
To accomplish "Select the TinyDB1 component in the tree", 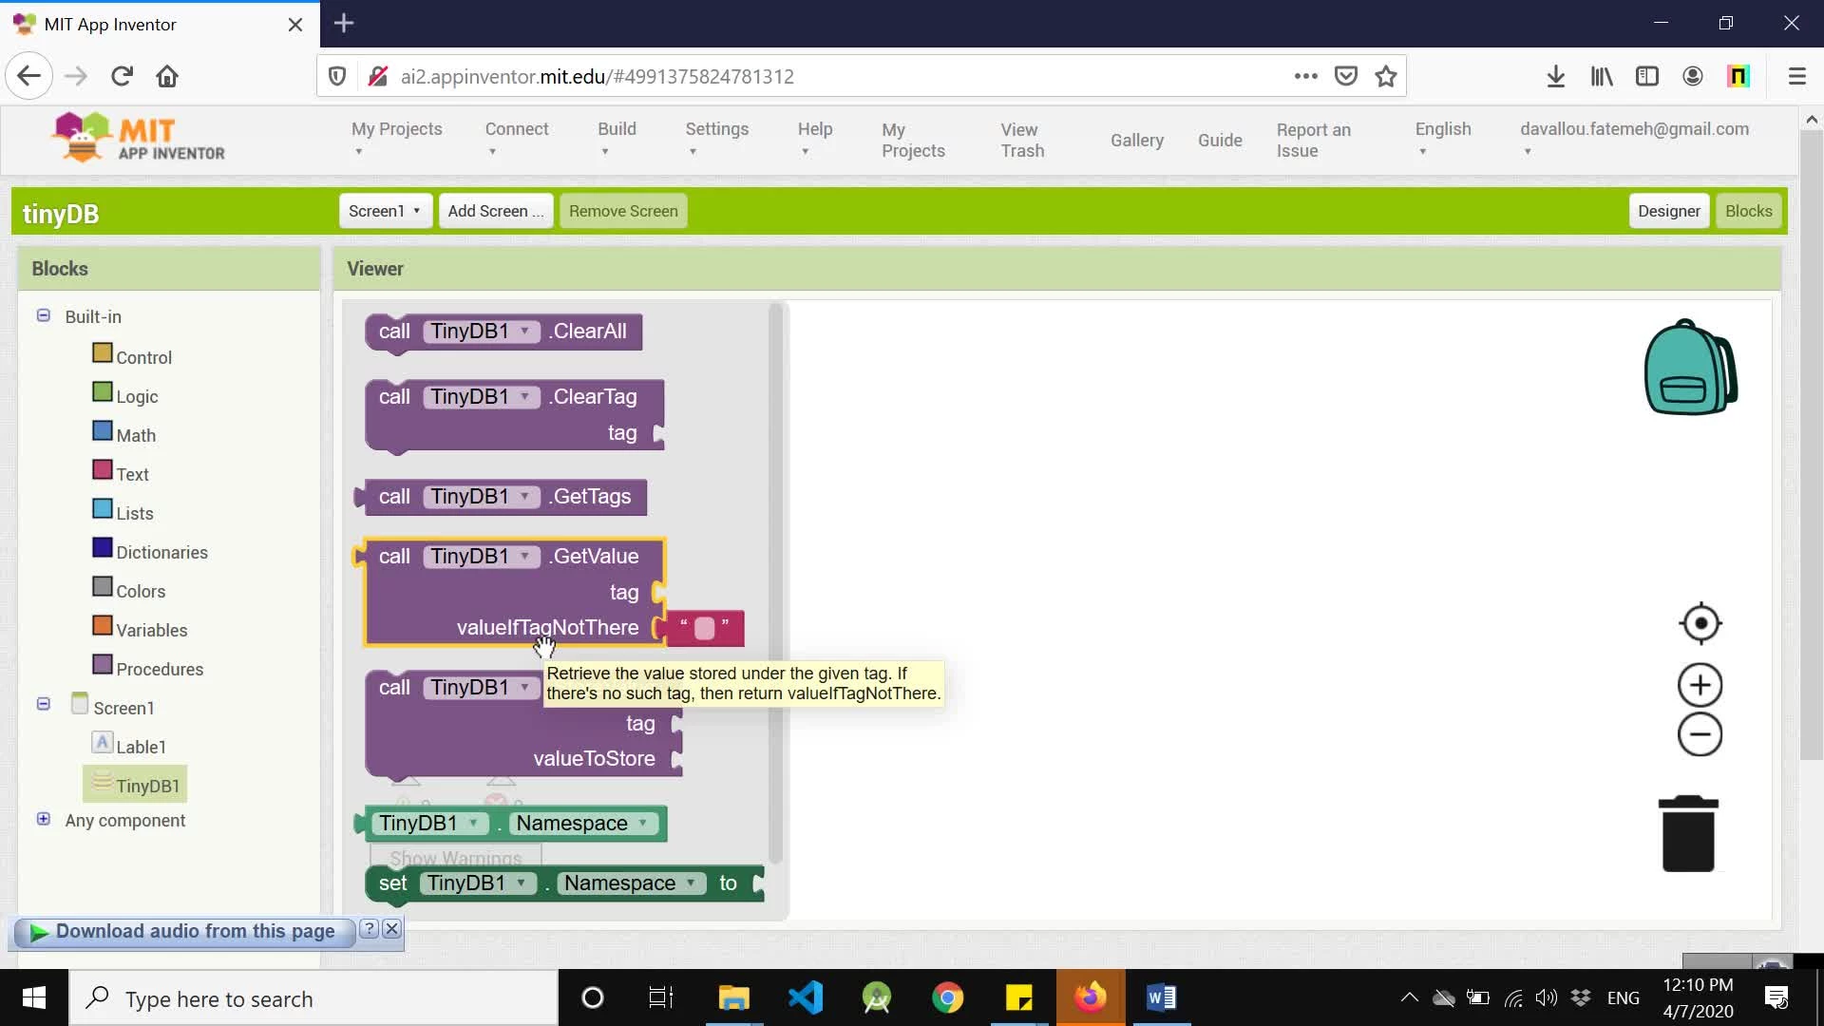I will point(136,785).
